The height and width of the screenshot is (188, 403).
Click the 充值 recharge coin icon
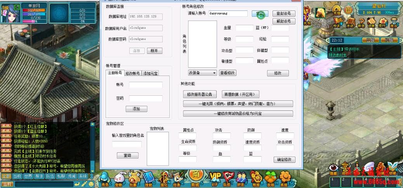pyautogui.click(x=336, y=10)
